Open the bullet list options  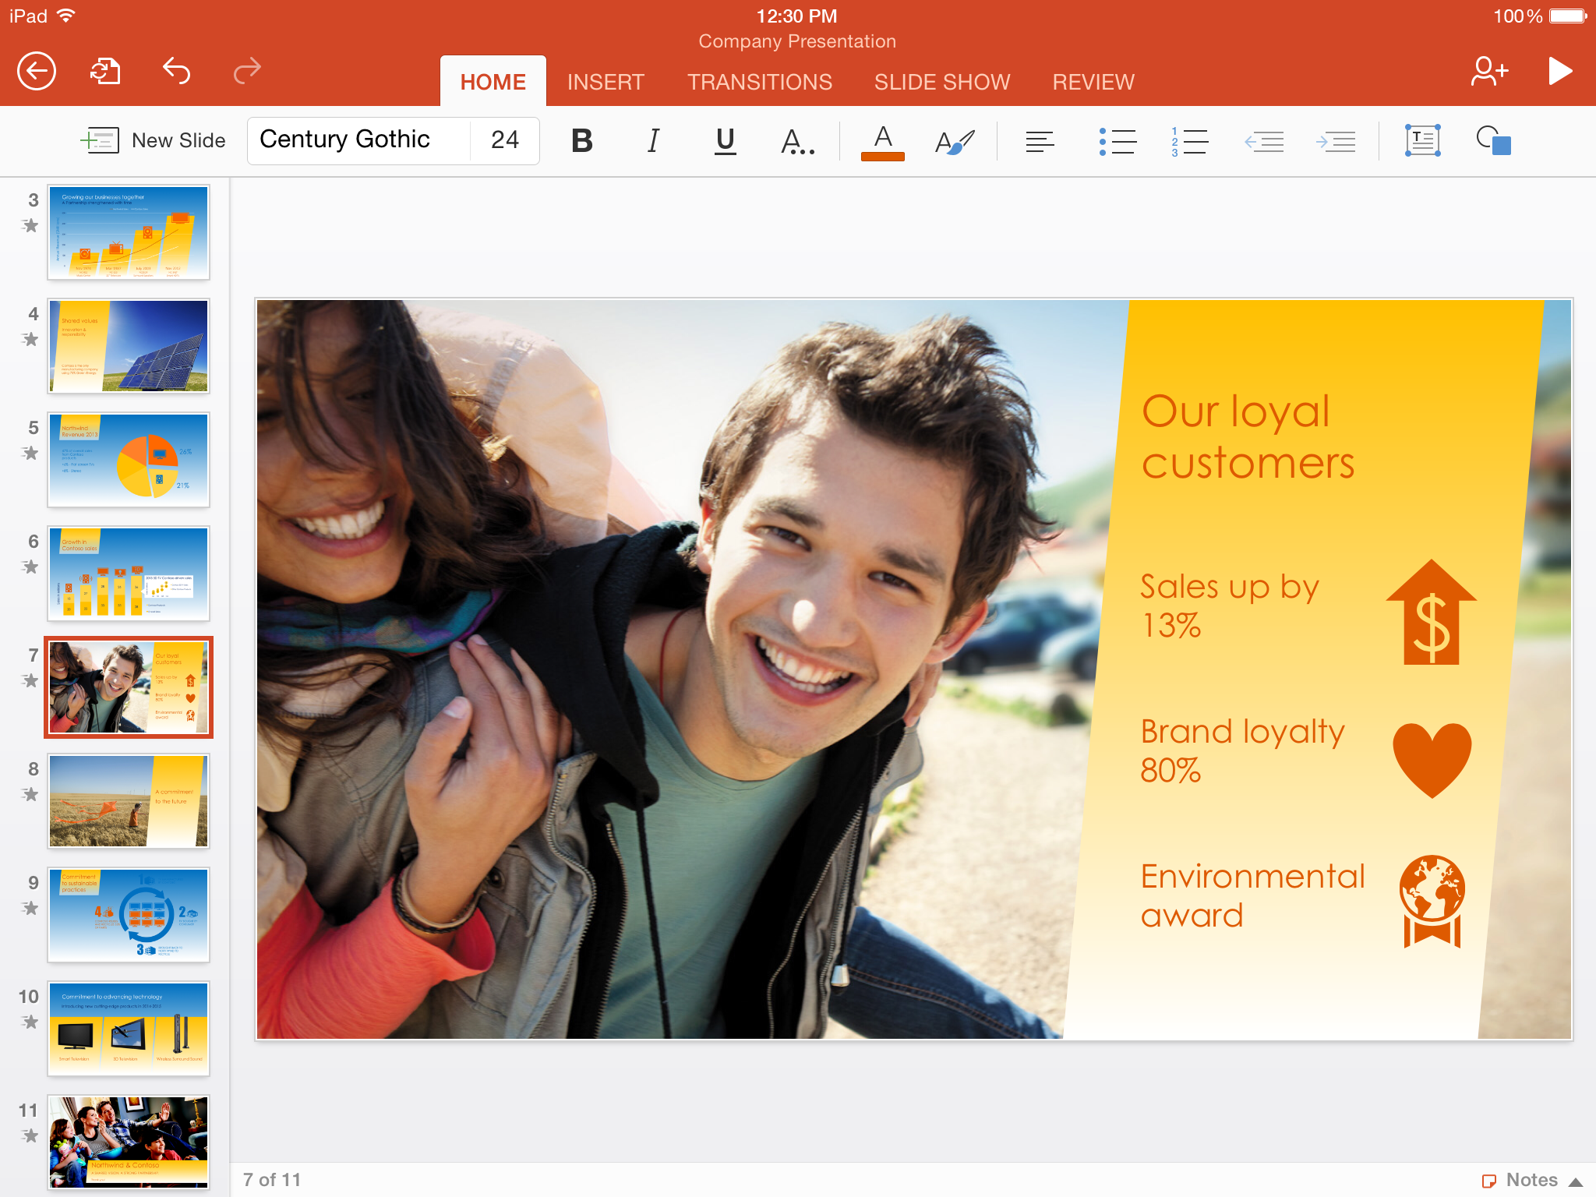pyautogui.click(x=1118, y=141)
